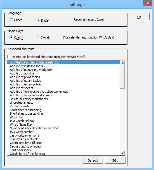Viewport: 154px width, 170px height.
Task: Select 'Add list of query tables' entry
Action: tap(64, 81)
